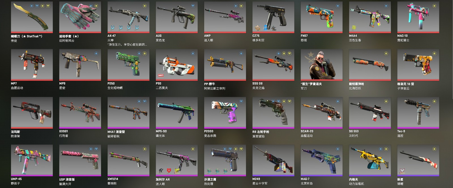
Task: Click the first sticker on the Desert Eagle
Action: [x=209, y=171]
